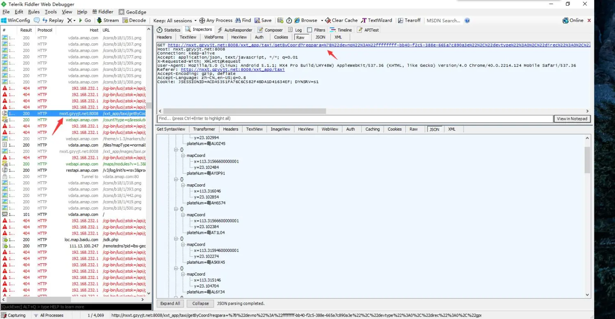The height and width of the screenshot is (319, 615).
Task: Select the response Transformer tab
Action: 204,129
